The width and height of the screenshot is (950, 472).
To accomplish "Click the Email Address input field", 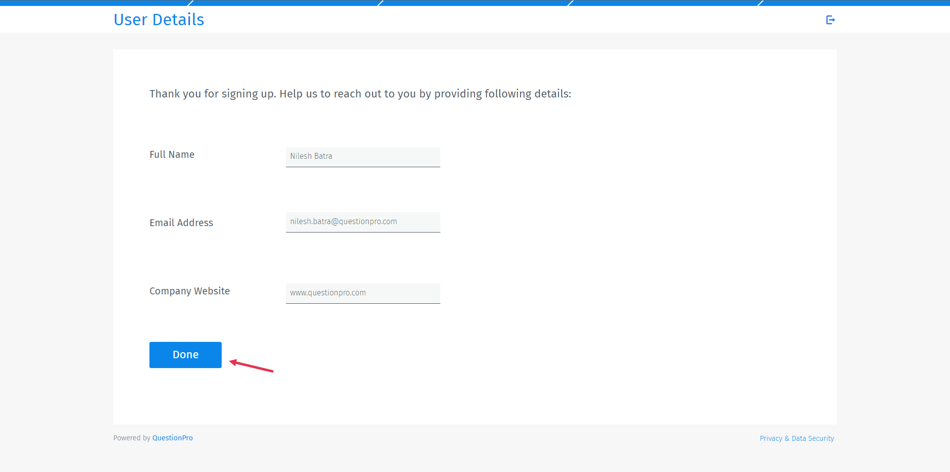I will click(x=363, y=222).
